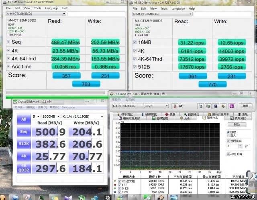This screenshot has height=200, width=257.
Task: Toggle 512B checkbox in right AS SSD window
Action: coord(135,67)
